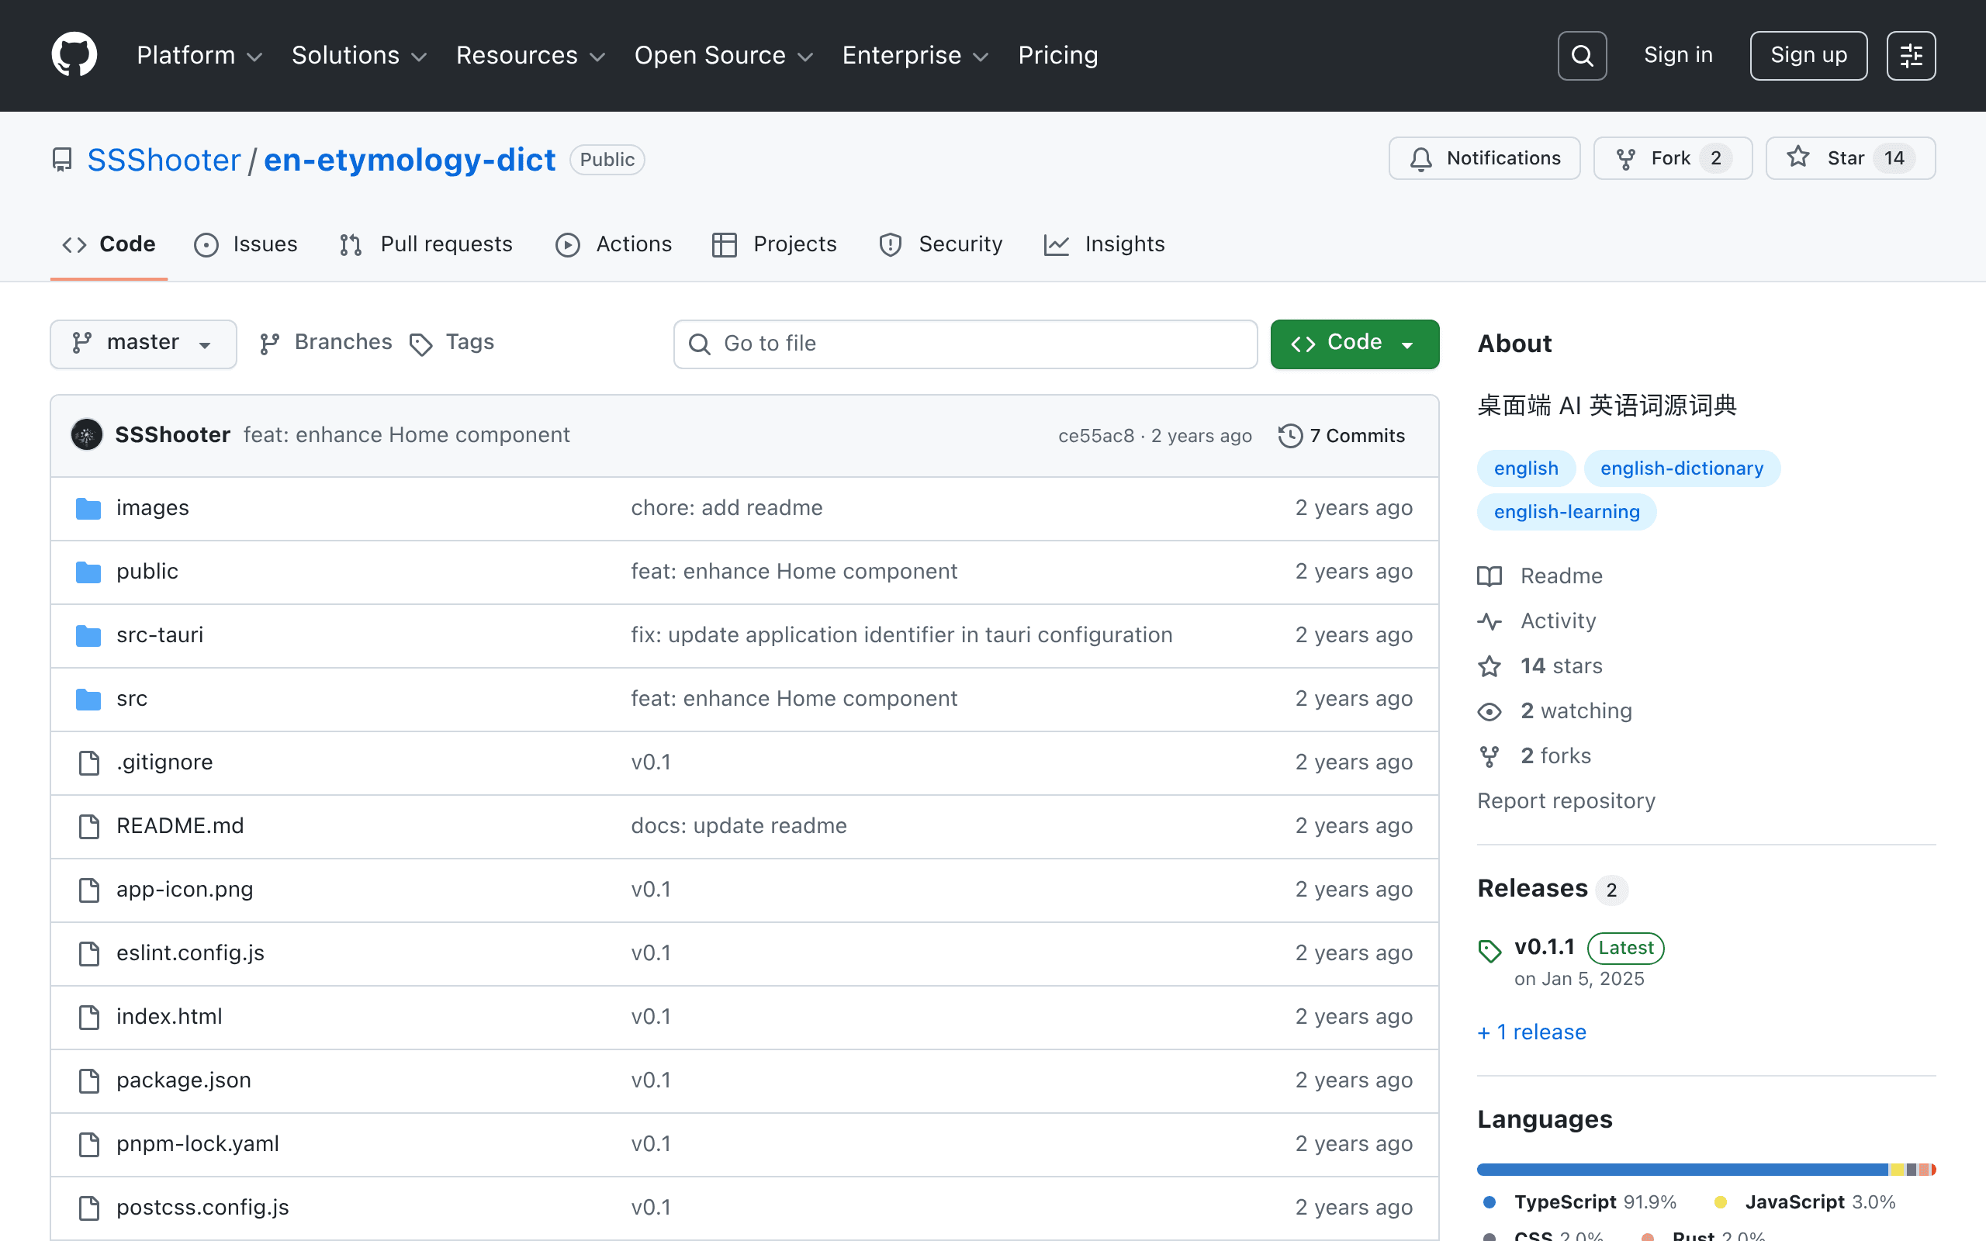The image size is (1986, 1241).
Task: Click the index.html file icon
Action: (88, 1017)
